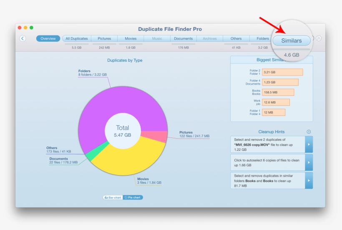The height and width of the screenshot is (230, 342).
Task: Open the Pictures tab
Action: pyautogui.click(x=104, y=39)
